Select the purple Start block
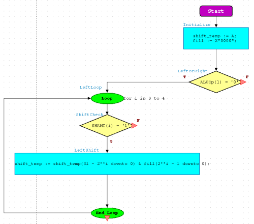Viewport: 254px width, 224px height. click(x=216, y=11)
